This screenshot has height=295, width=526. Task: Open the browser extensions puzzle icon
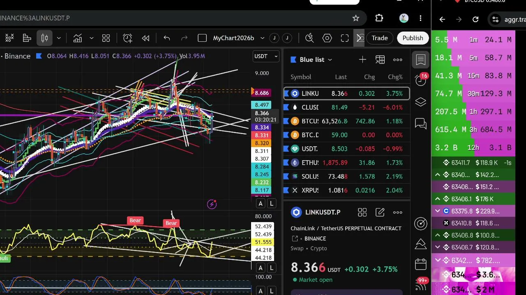[x=379, y=18]
